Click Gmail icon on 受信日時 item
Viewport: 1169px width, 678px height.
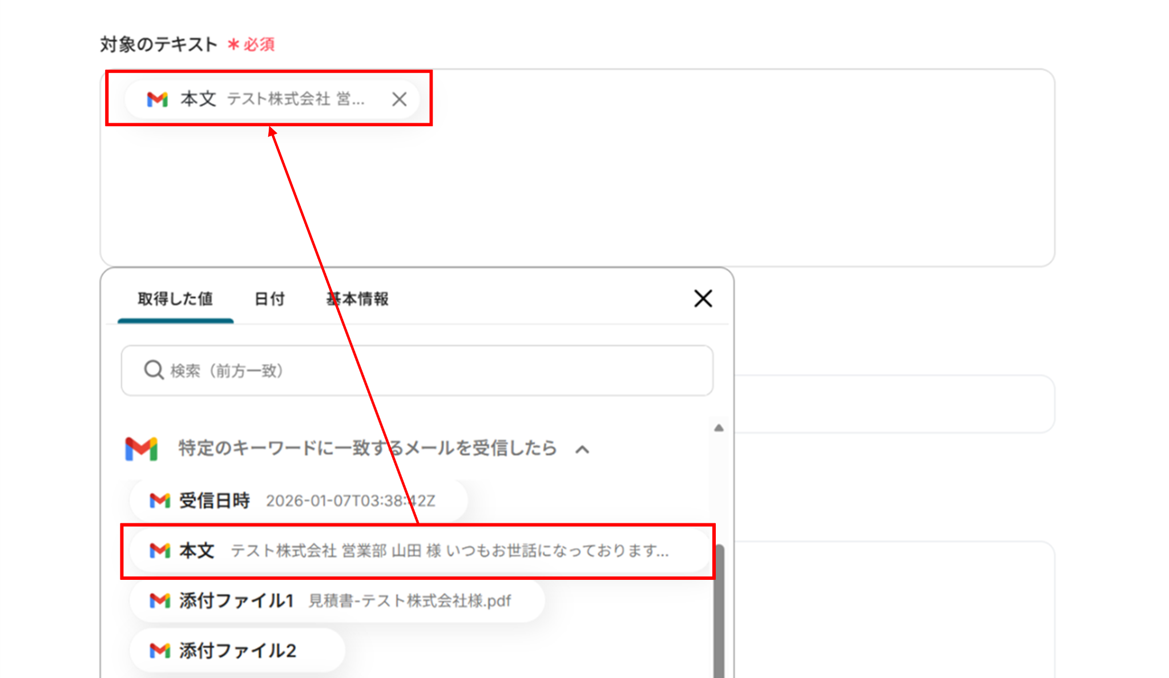point(160,501)
